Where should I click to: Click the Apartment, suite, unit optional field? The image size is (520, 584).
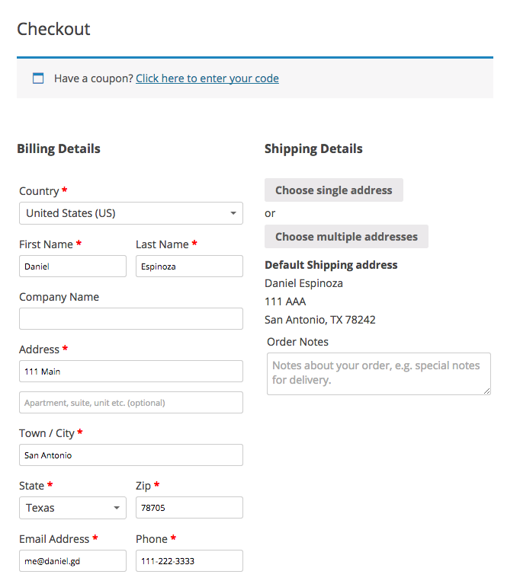pos(130,403)
